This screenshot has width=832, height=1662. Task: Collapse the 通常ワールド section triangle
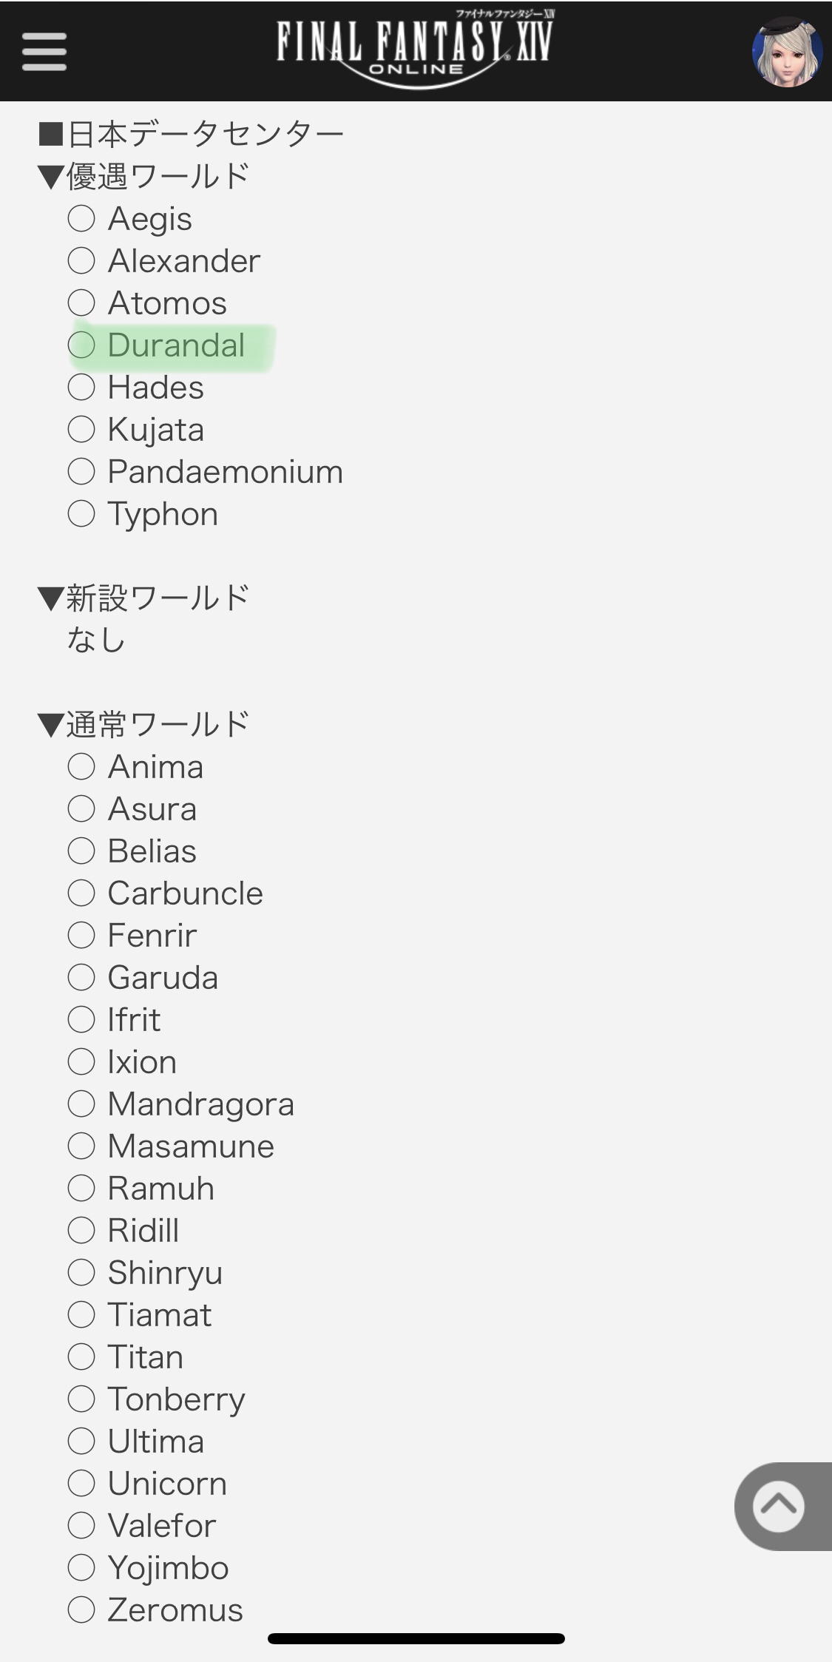(51, 726)
